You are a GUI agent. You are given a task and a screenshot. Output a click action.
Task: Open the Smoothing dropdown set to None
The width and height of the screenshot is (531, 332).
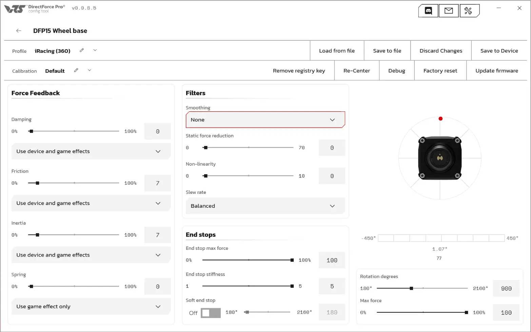265,120
